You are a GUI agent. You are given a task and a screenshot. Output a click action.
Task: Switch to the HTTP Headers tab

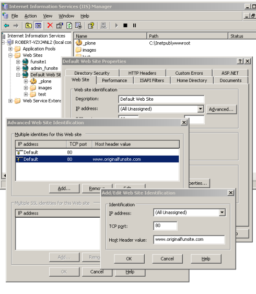(x=142, y=73)
